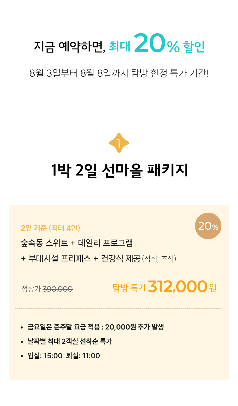Click the '1박 2일 선마을 패키지' title
The width and height of the screenshot is (238, 406).
click(120, 170)
